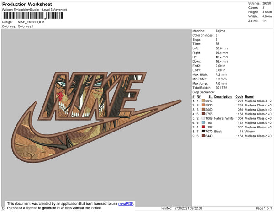This screenshot has width=274, height=212.
Task: Select the Black 7070 color swatch
Action: (x=203, y=131)
